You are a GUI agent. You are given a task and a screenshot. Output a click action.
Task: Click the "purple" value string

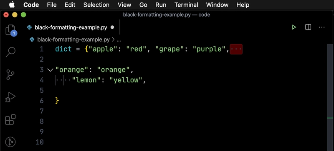209,49
